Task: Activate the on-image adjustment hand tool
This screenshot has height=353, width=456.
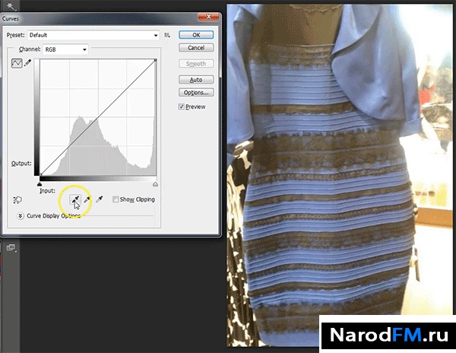Action: 17,200
